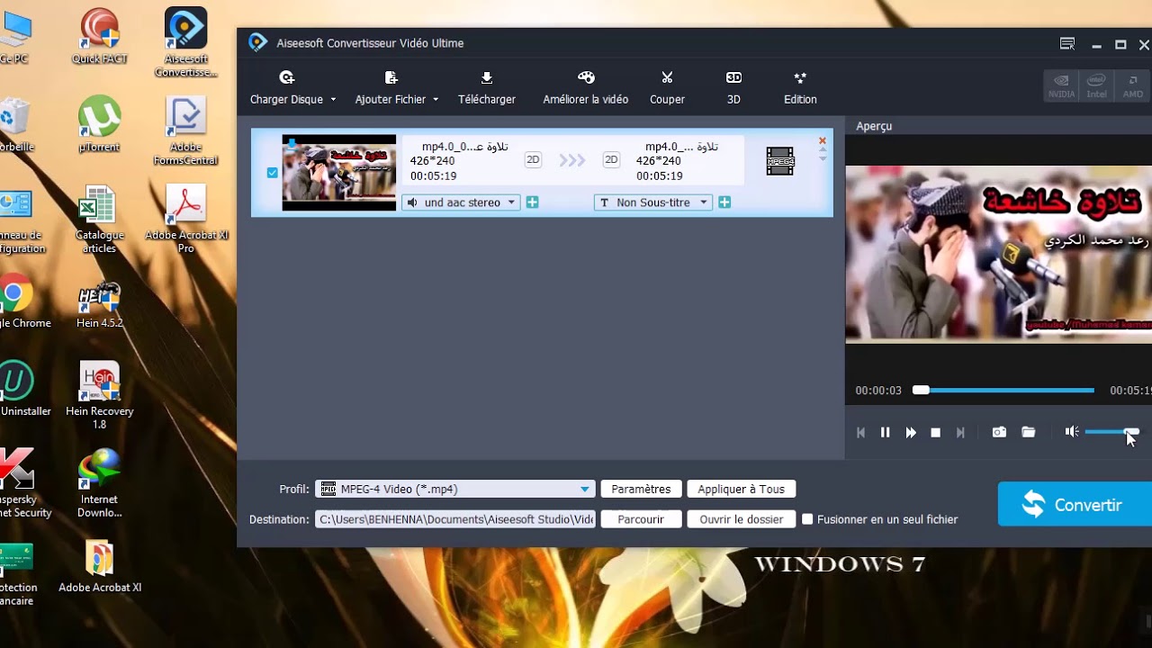
Task: Click Ouvrir le dossier button
Action: point(742,519)
